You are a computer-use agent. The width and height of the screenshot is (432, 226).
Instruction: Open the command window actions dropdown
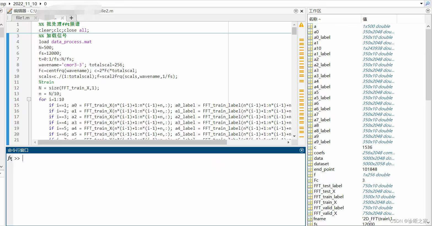(x=302, y=150)
